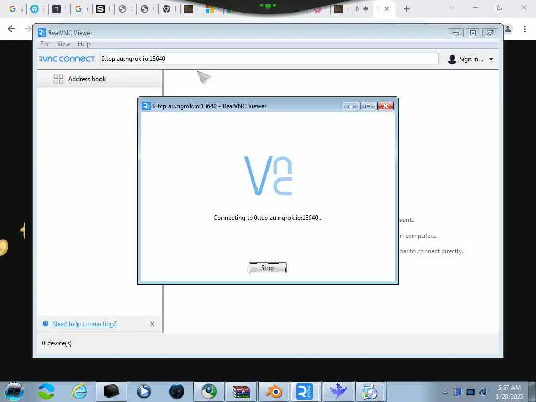Click the network monitor tray icon

pos(471,392)
